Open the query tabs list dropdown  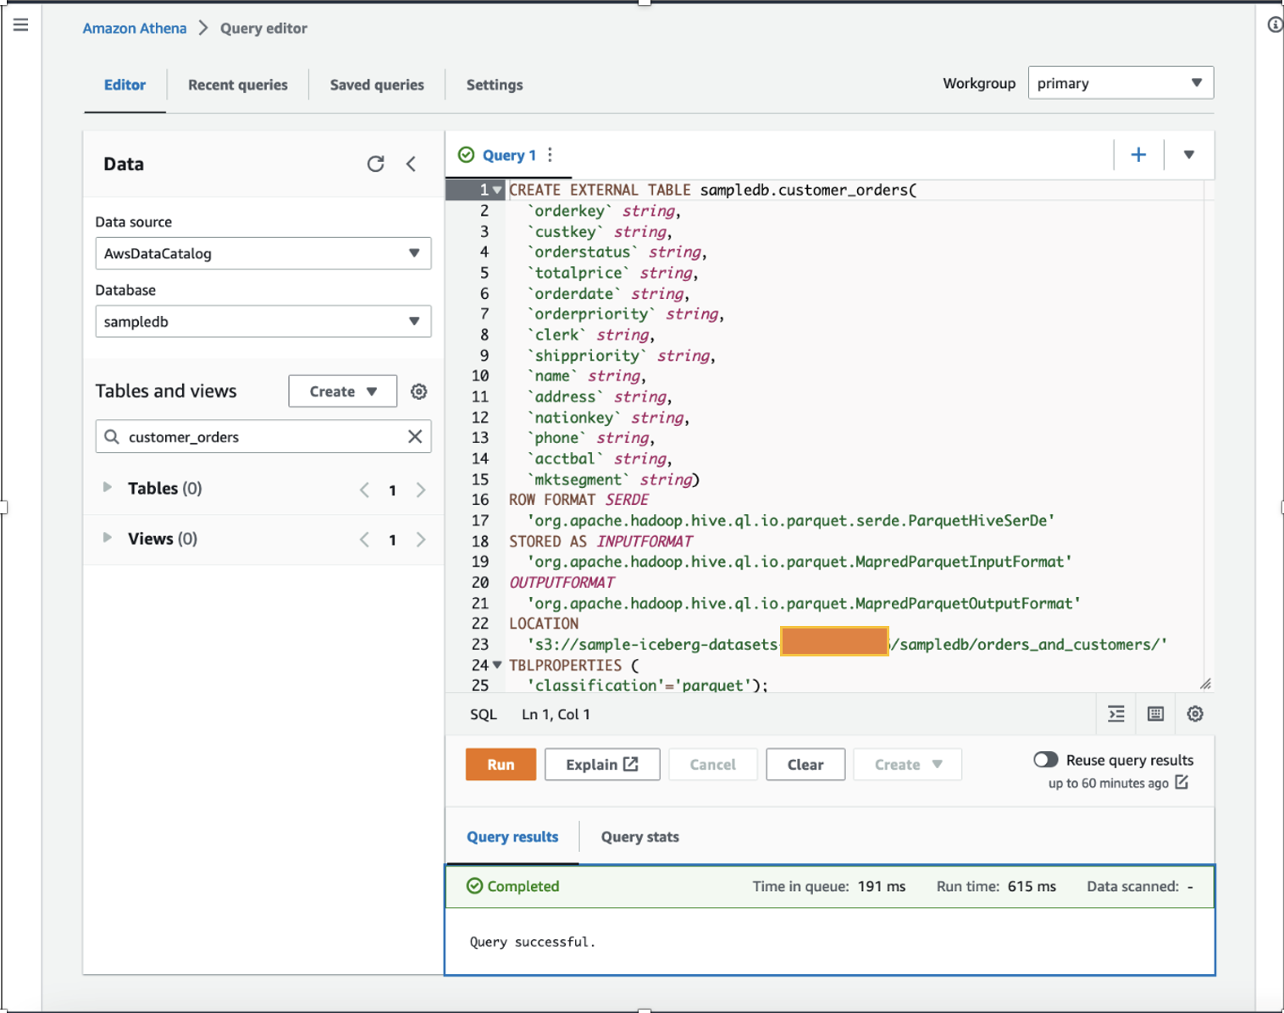pos(1188,154)
